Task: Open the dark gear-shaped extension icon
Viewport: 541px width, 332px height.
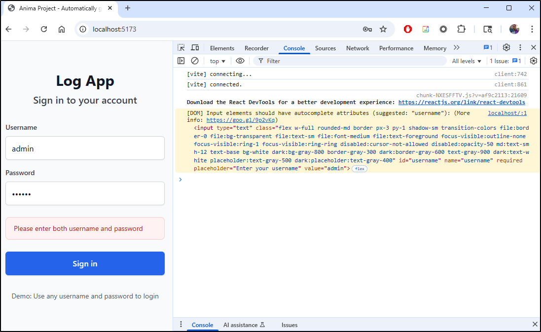Action: tap(443, 29)
